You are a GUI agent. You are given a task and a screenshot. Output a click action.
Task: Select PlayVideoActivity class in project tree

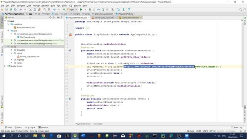pyautogui.click(x=26, y=37)
